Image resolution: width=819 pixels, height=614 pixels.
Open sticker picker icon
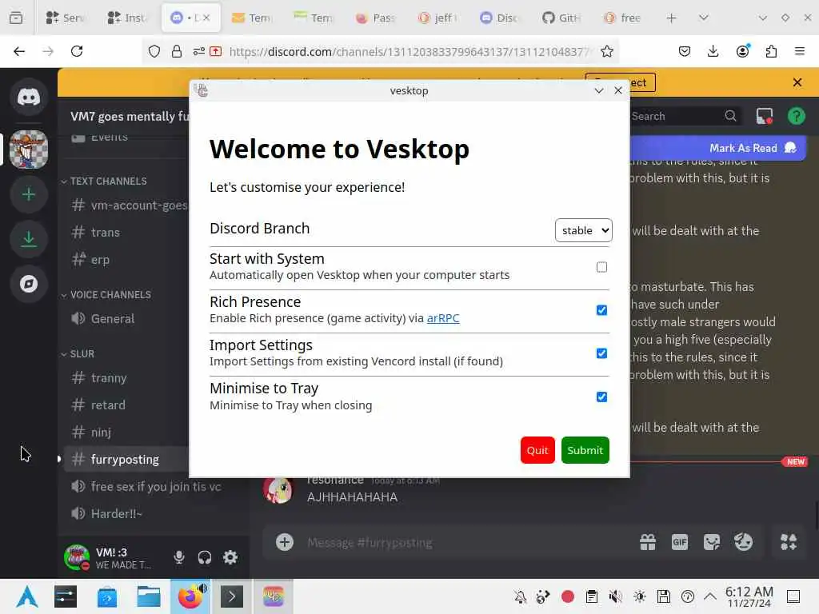tap(711, 542)
